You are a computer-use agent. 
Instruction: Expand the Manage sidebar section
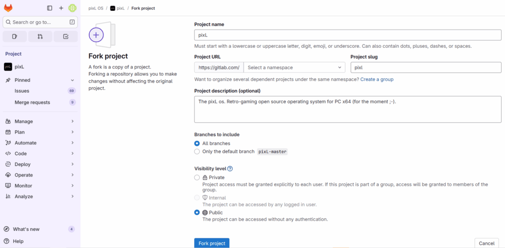[39, 121]
